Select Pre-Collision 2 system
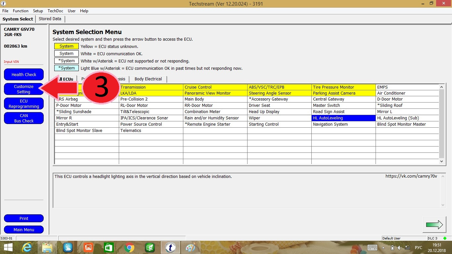The image size is (452, 254). [x=151, y=99]
